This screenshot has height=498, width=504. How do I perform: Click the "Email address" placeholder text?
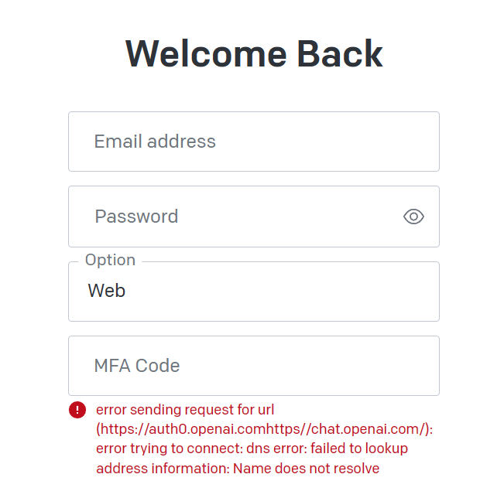click(155, 142)
